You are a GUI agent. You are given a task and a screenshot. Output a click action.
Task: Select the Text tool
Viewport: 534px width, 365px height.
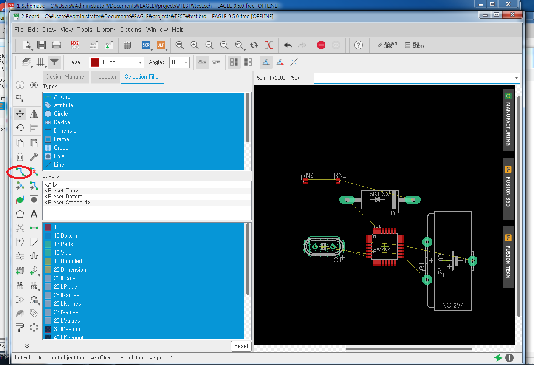pyautogui.click(x=34, y=214)
